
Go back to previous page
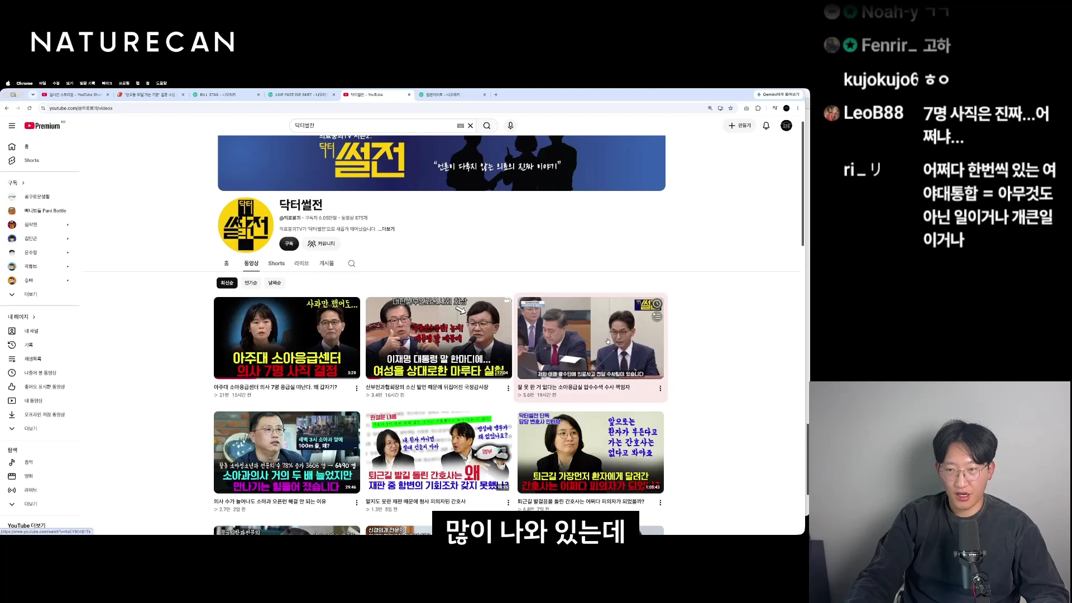click(x=7, y=108)
